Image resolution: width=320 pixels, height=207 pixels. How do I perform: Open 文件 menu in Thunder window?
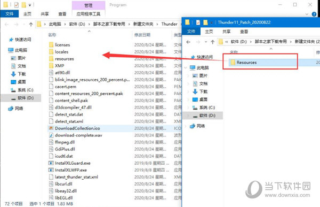pos(10,14)
